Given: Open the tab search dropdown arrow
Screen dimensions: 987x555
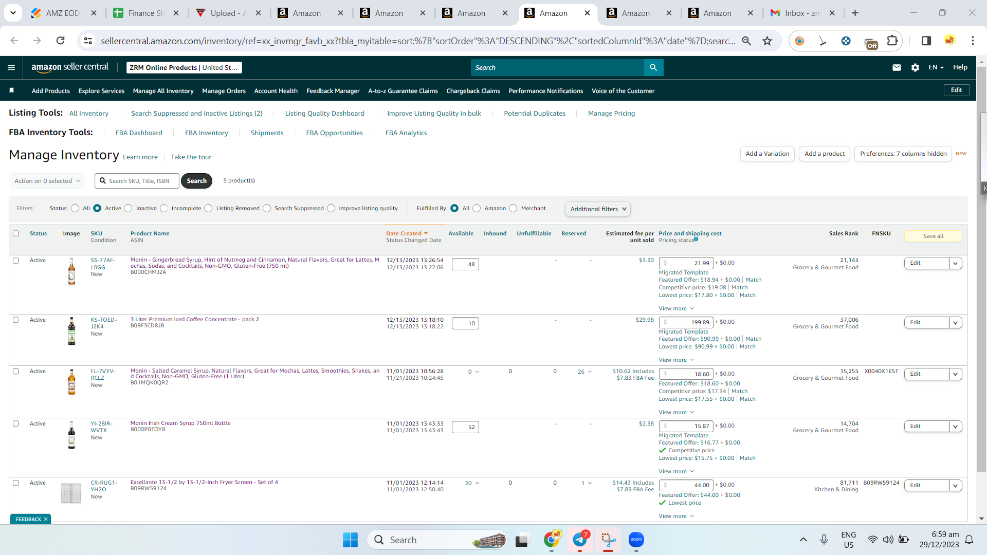Looking at the screenshot, I should [x=13, y=13].
